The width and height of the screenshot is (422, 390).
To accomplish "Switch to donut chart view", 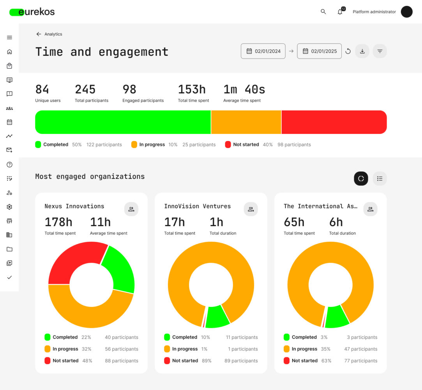I will click(361, 178).
